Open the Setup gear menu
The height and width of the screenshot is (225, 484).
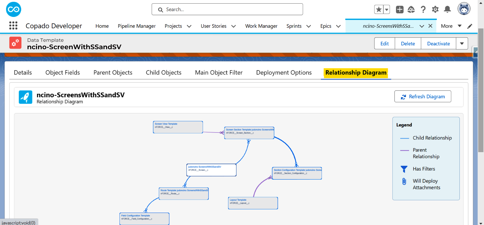(435, 9)
